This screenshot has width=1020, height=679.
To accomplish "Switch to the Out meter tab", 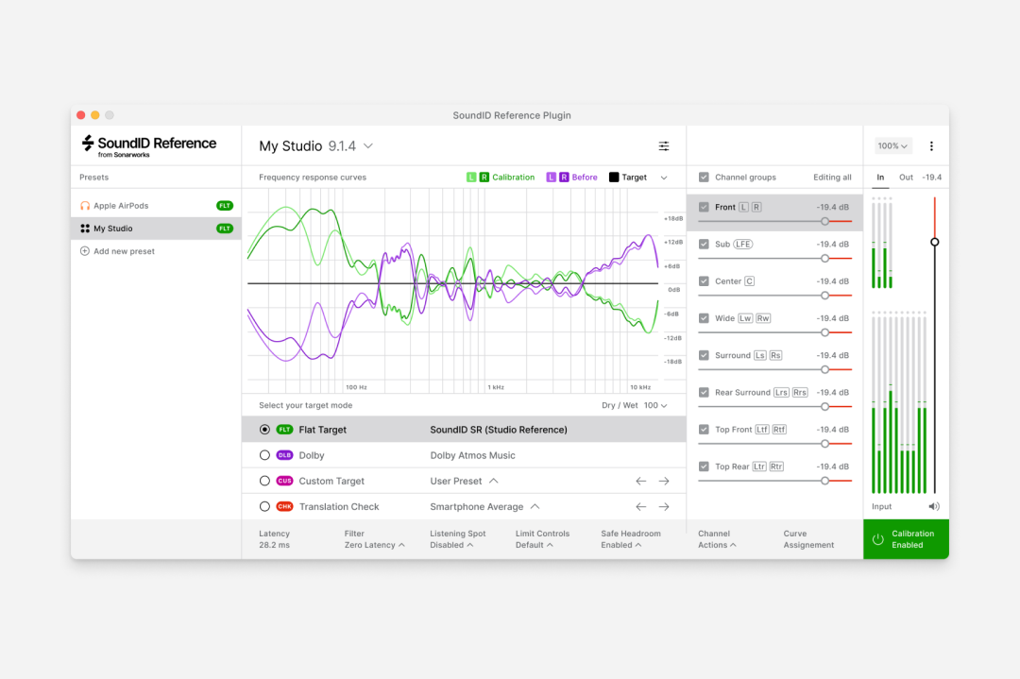I will pos(906,178).
